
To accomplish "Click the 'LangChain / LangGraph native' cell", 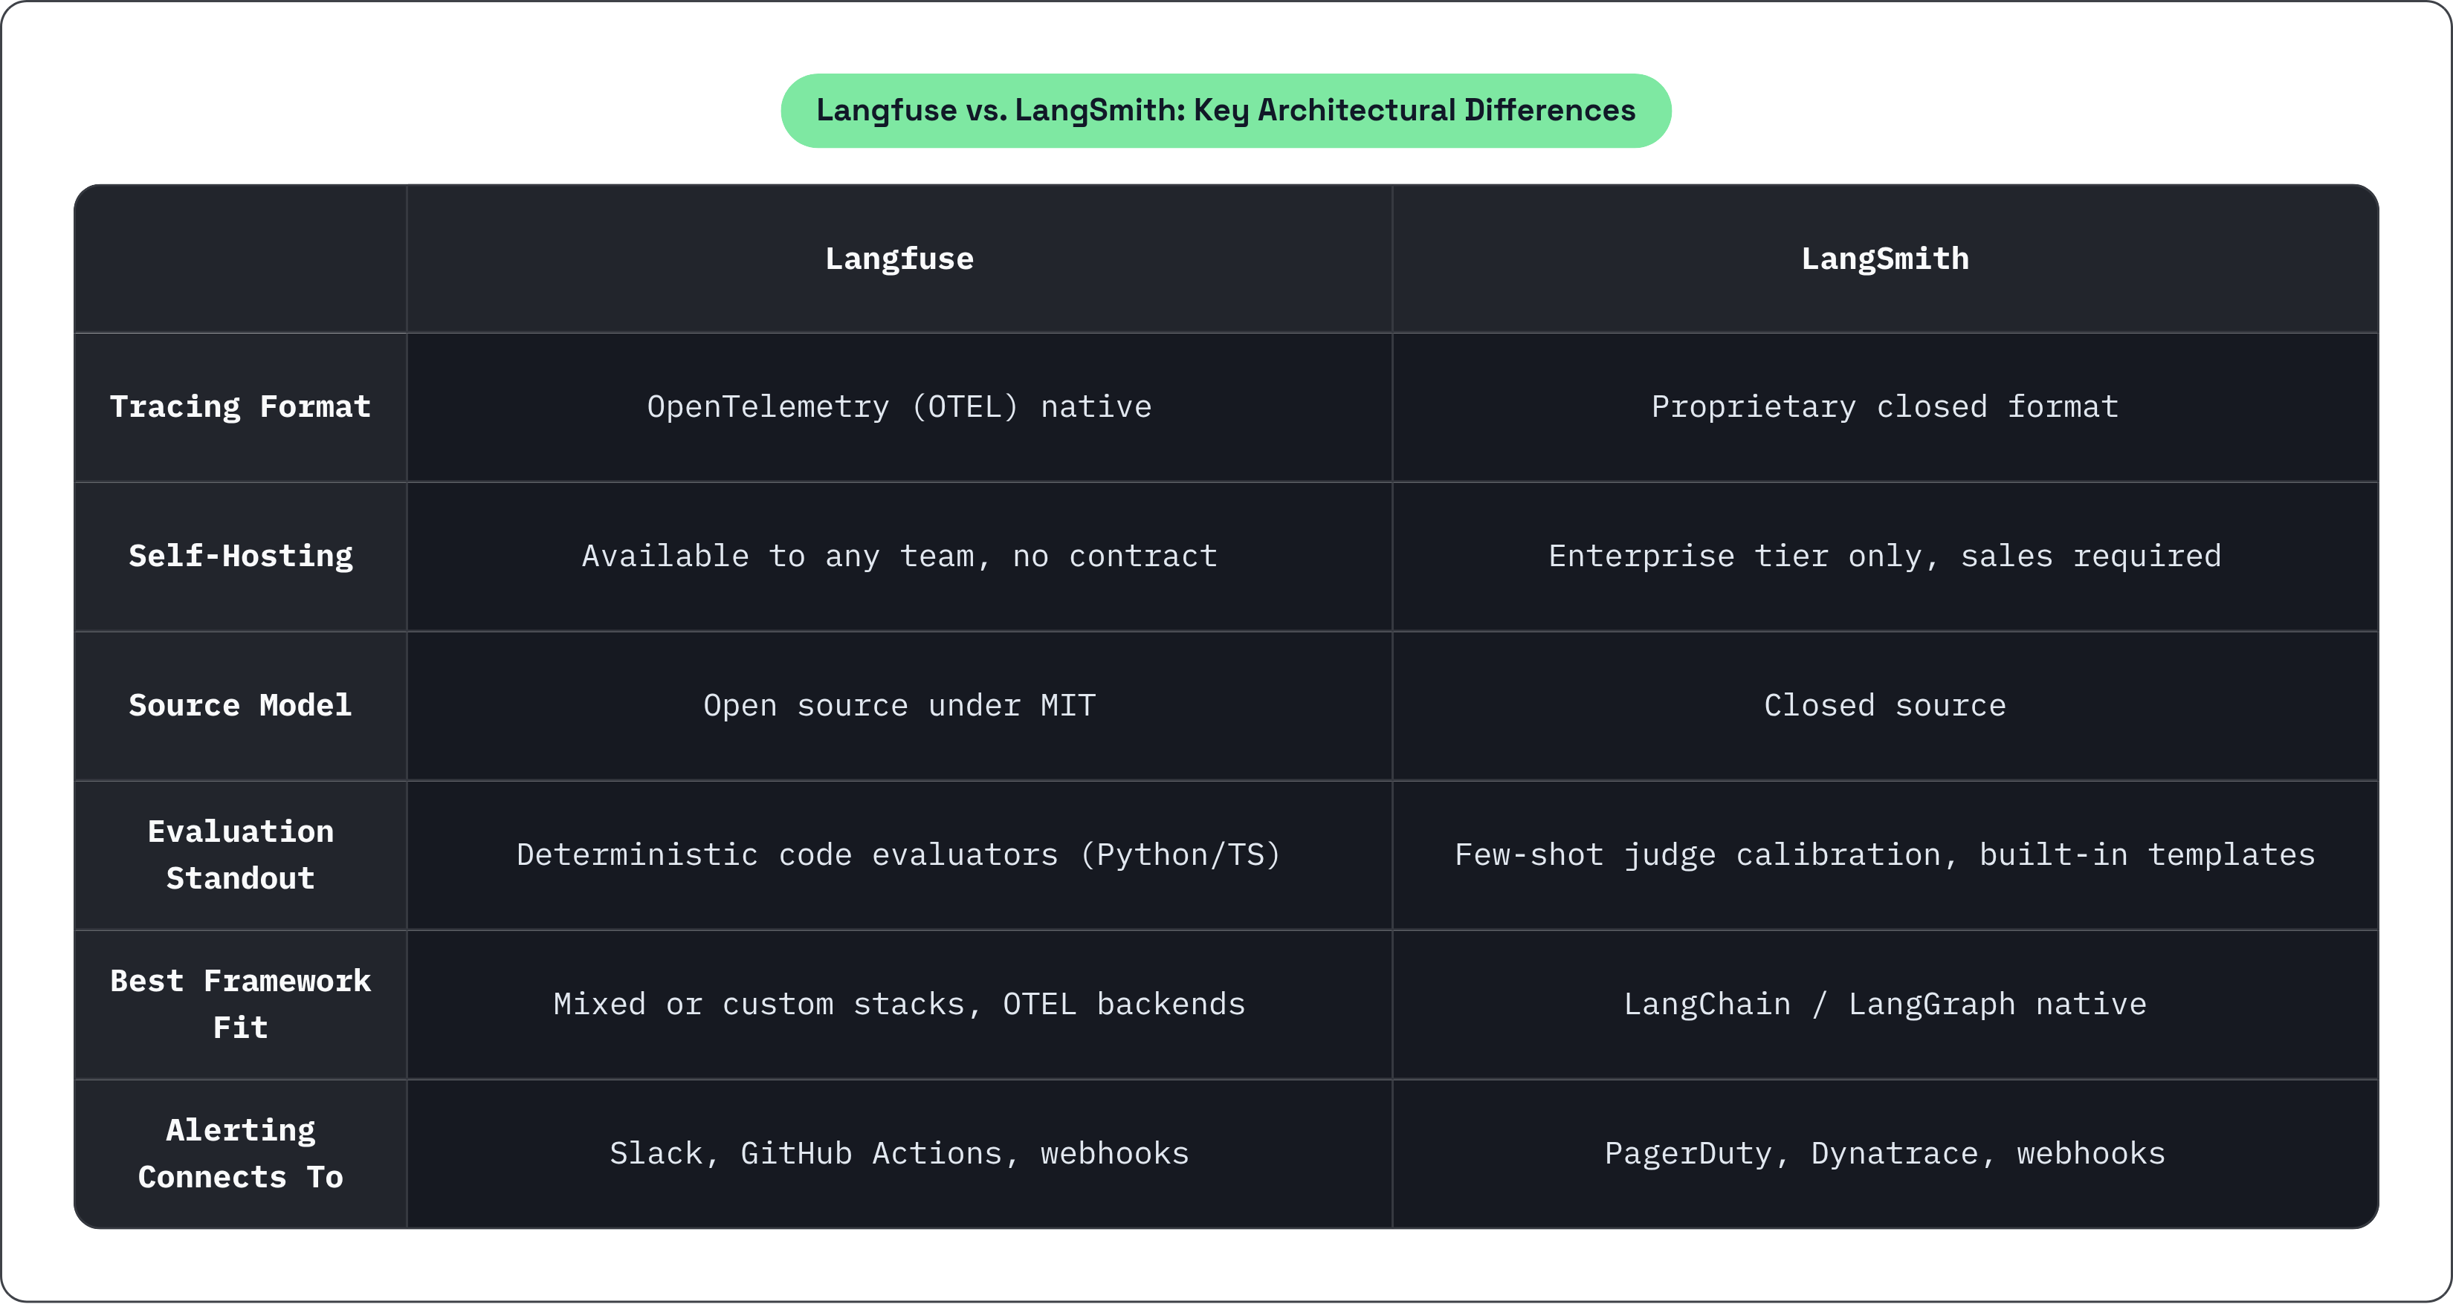I will (x=1884, y=1004).
